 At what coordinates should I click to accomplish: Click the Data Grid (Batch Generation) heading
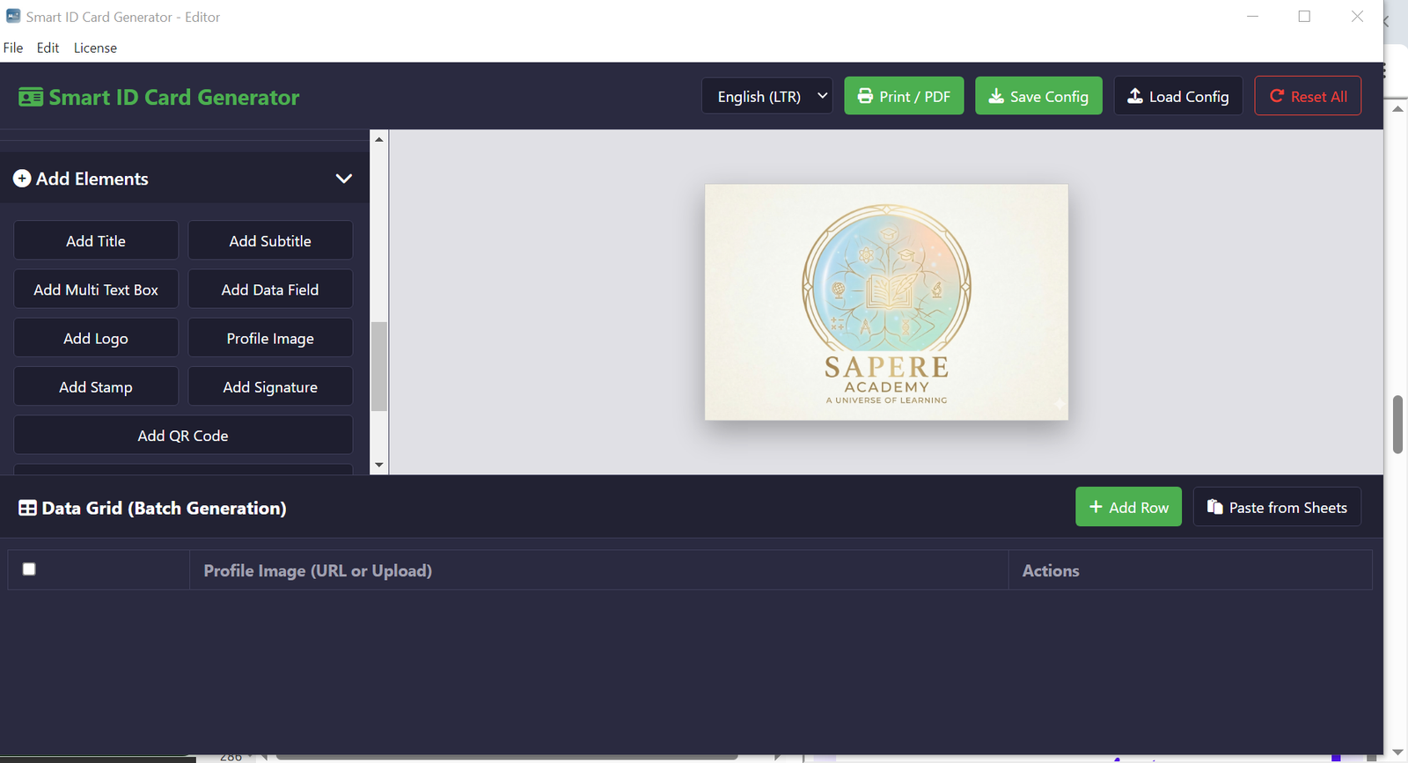tap(164, 508)
